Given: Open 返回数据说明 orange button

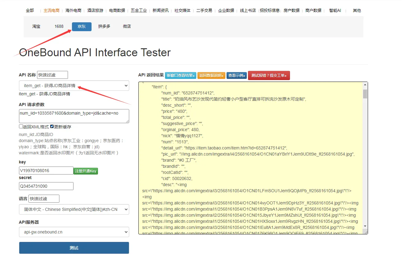Looking at the screenshot, I should 211,75.
